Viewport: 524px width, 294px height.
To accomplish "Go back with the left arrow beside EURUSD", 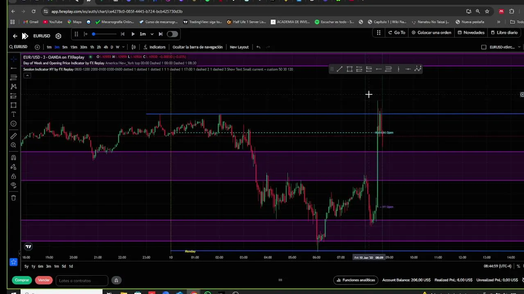I will point(15,36).
